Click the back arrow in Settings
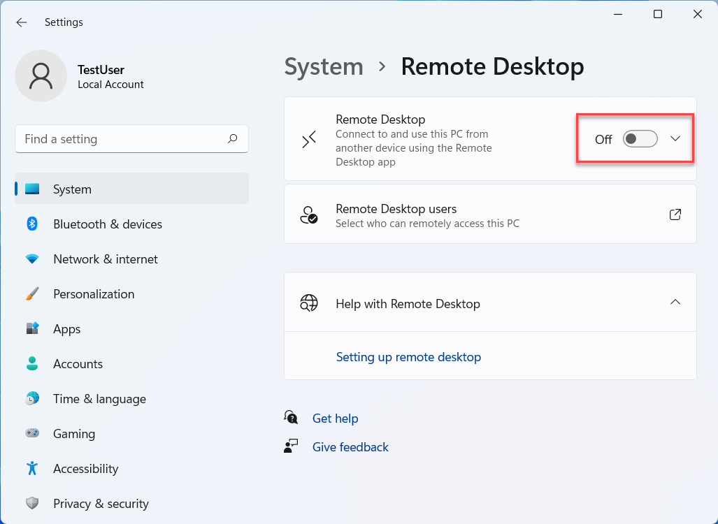The height and width of the screenshot is (524, 718). (x=22, y=22)
